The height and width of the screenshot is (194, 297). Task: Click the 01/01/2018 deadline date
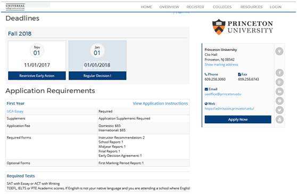point(97,65)
